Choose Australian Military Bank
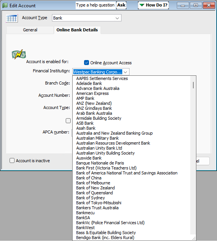217x241 pixels. click(97, 138)
